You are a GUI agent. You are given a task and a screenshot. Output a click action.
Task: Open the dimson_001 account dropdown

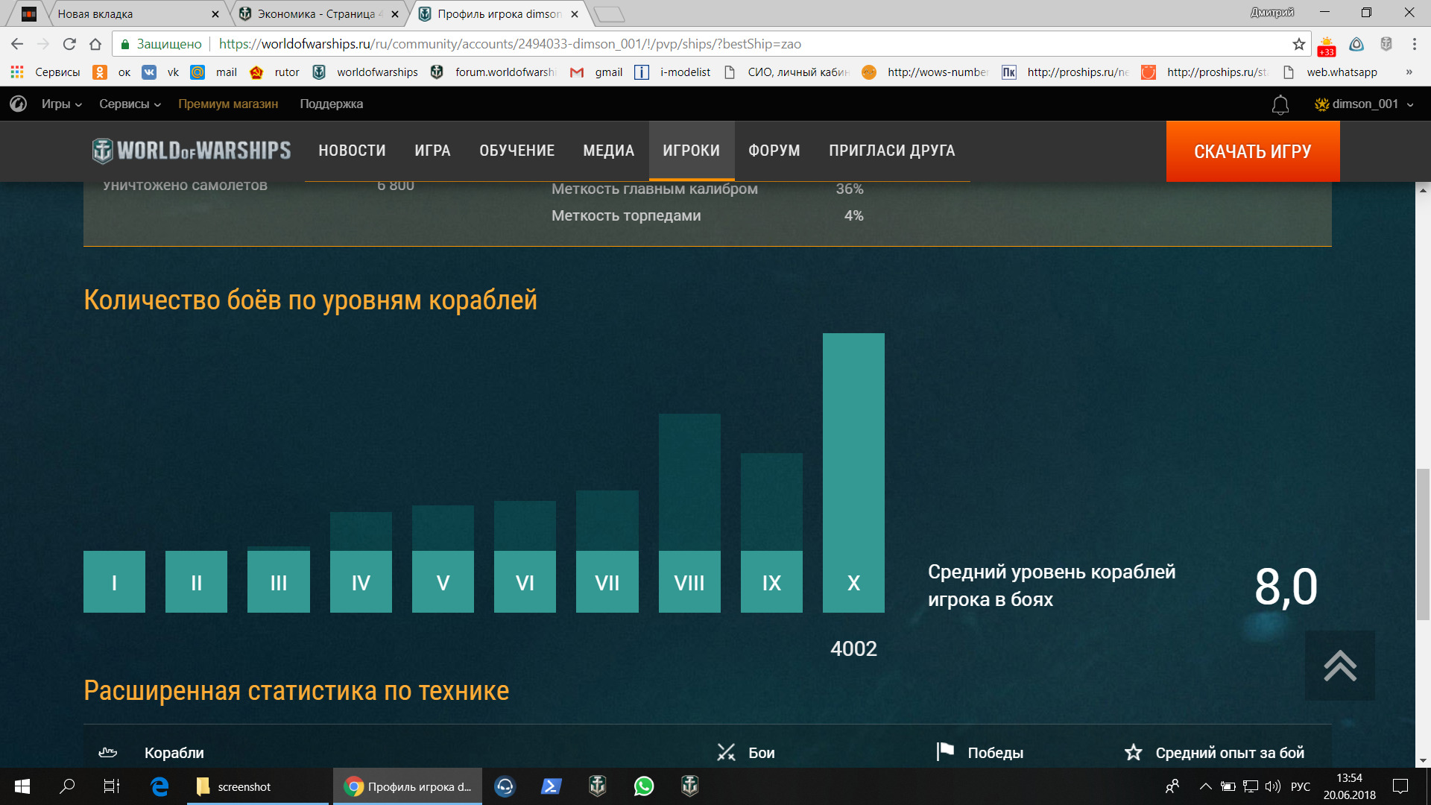1364,104
